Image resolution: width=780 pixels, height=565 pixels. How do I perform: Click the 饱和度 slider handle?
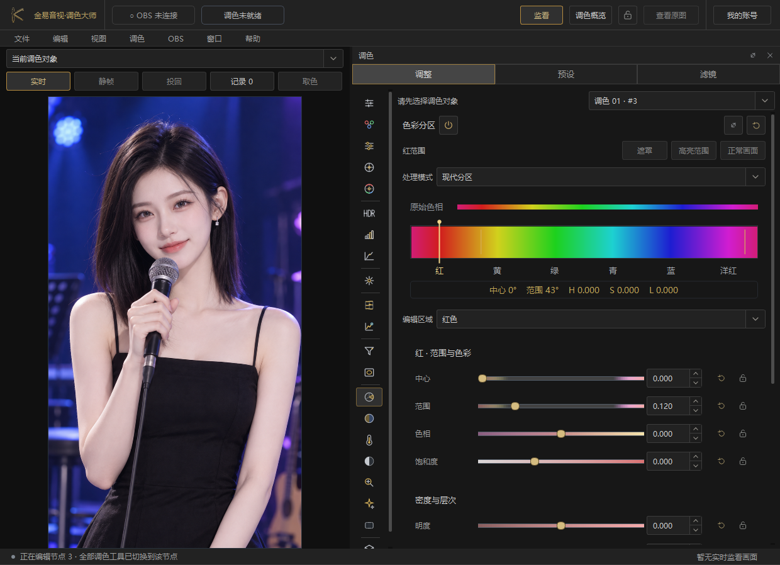pyautogui.click(x=535, y=462)
